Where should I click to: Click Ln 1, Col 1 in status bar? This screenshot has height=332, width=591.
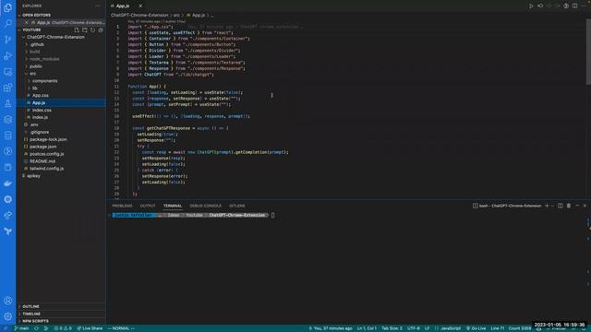pyautogui.click(x=367, y=328)
